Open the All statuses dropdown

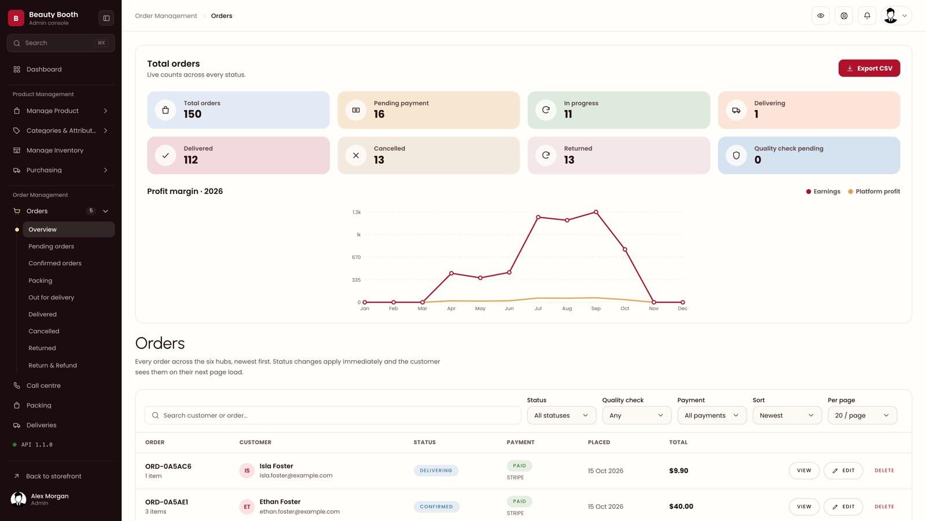(561, 415)
